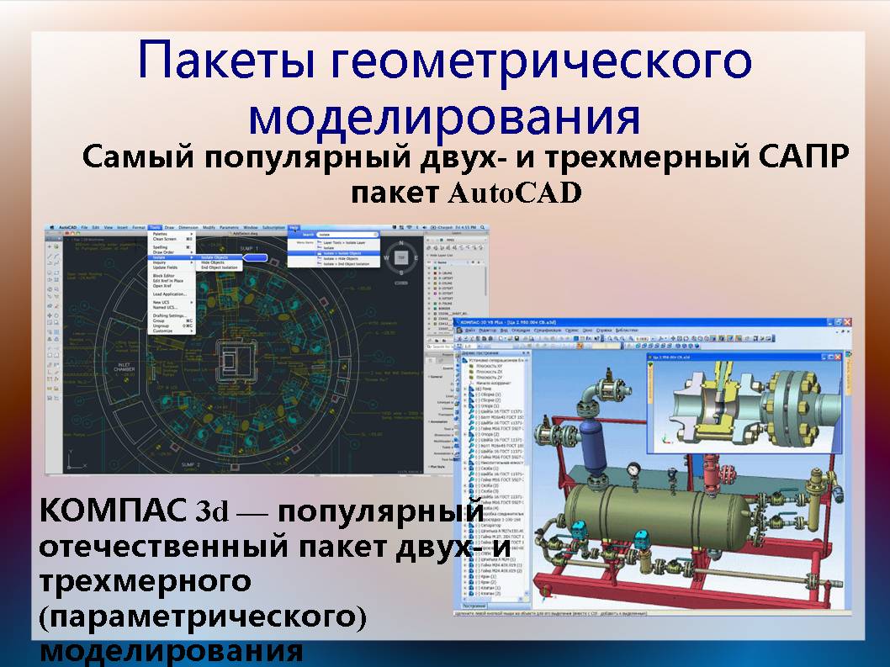
Task: Open the AutoCAD application menu
Action: (67, 228)
